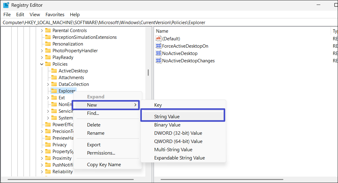Click the NoActiveDesktop binary value icon
This screenshot has width=338, height=183.
[x=158, y=53]
